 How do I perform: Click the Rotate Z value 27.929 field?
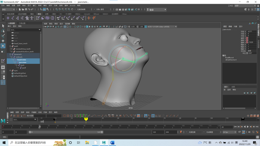(251, 42)
